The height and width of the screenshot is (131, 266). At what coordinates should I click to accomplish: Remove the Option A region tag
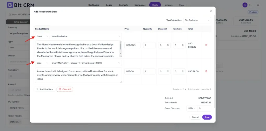tap(20, 122)
